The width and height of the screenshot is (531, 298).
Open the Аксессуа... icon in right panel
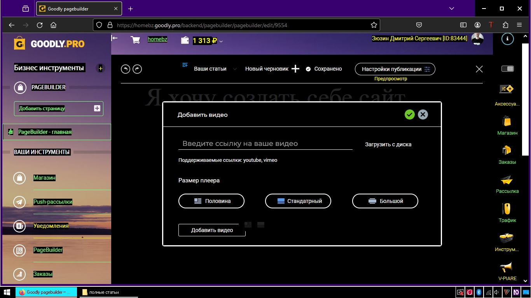coord(507,89)
